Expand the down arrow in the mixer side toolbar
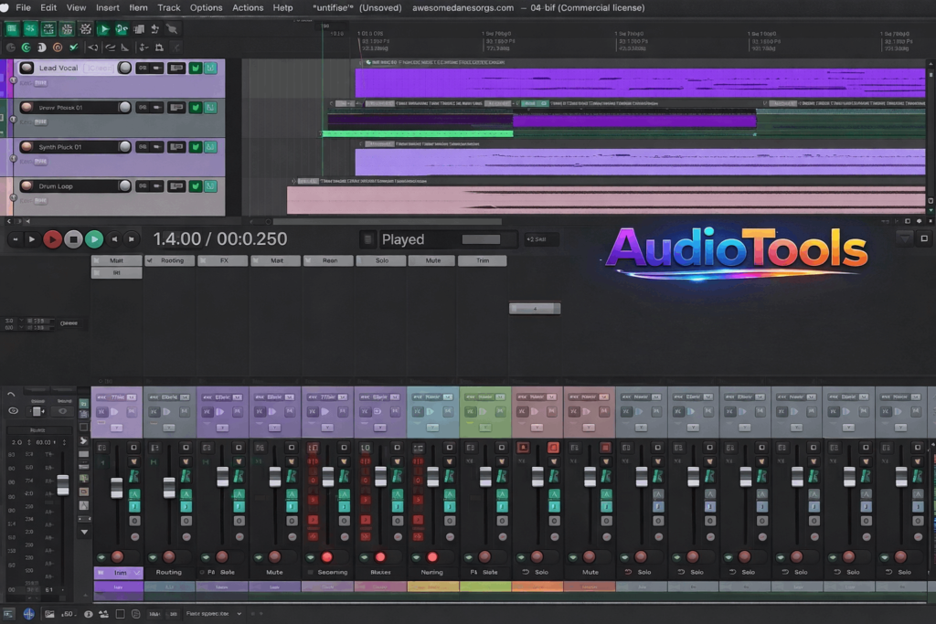This screenshot has width=936, height=624. click(84, 532)
